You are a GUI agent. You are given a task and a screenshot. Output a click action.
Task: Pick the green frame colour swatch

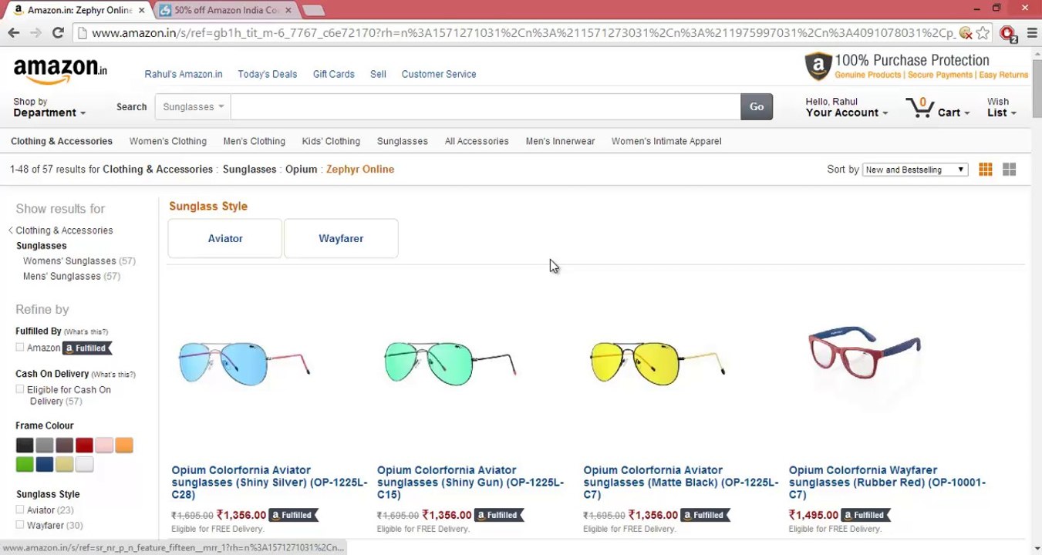(x=25, y=464)
